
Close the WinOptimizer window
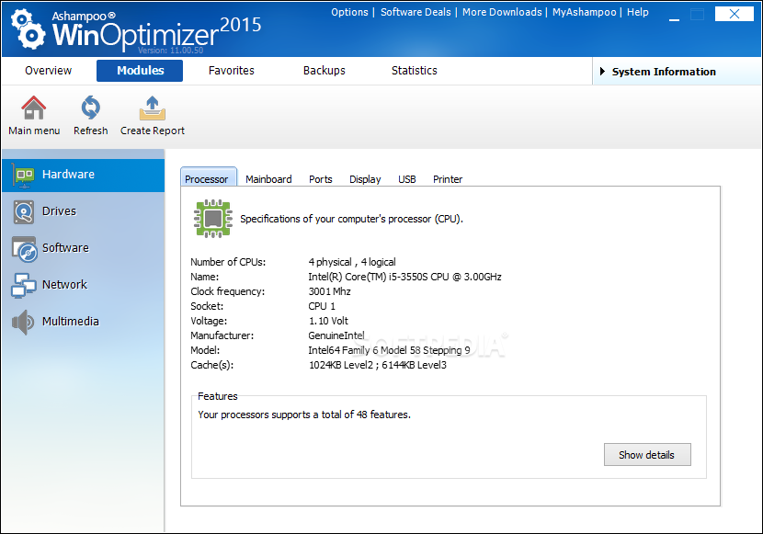(x=735, y=14)
